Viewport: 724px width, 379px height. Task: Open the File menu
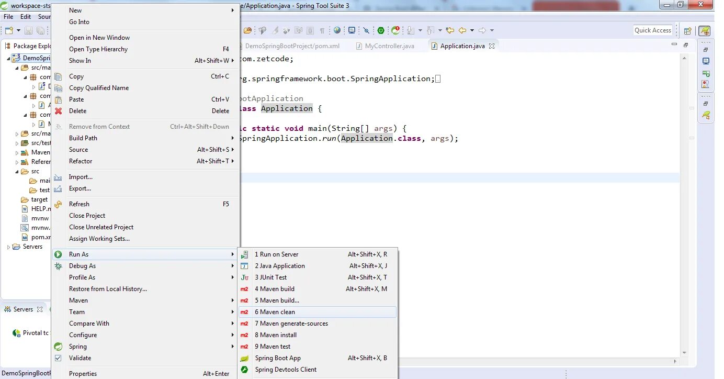coord(8,17)
